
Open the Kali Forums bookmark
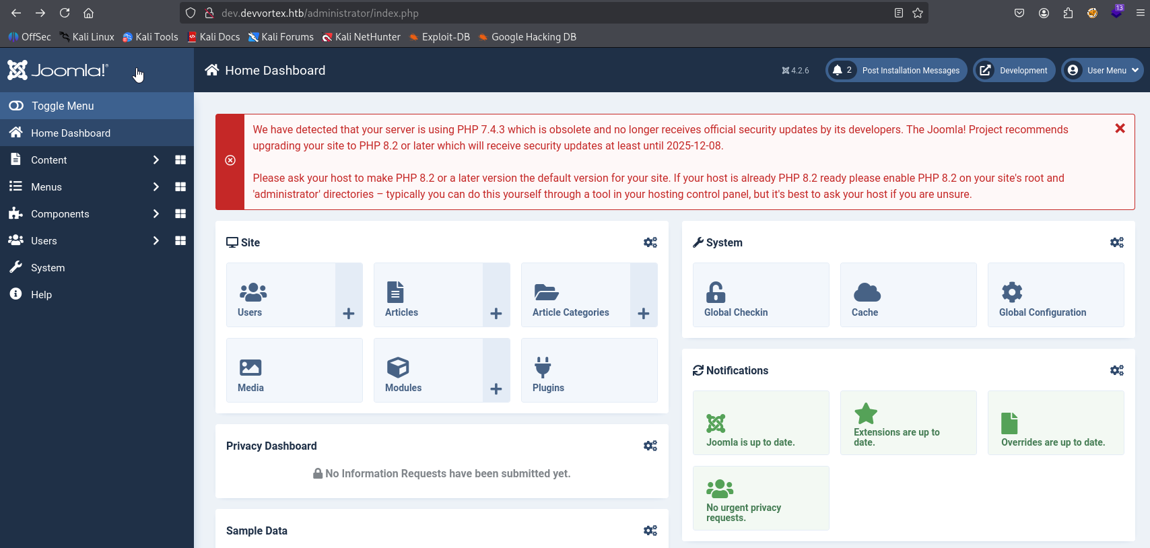(x=281, y=37)
